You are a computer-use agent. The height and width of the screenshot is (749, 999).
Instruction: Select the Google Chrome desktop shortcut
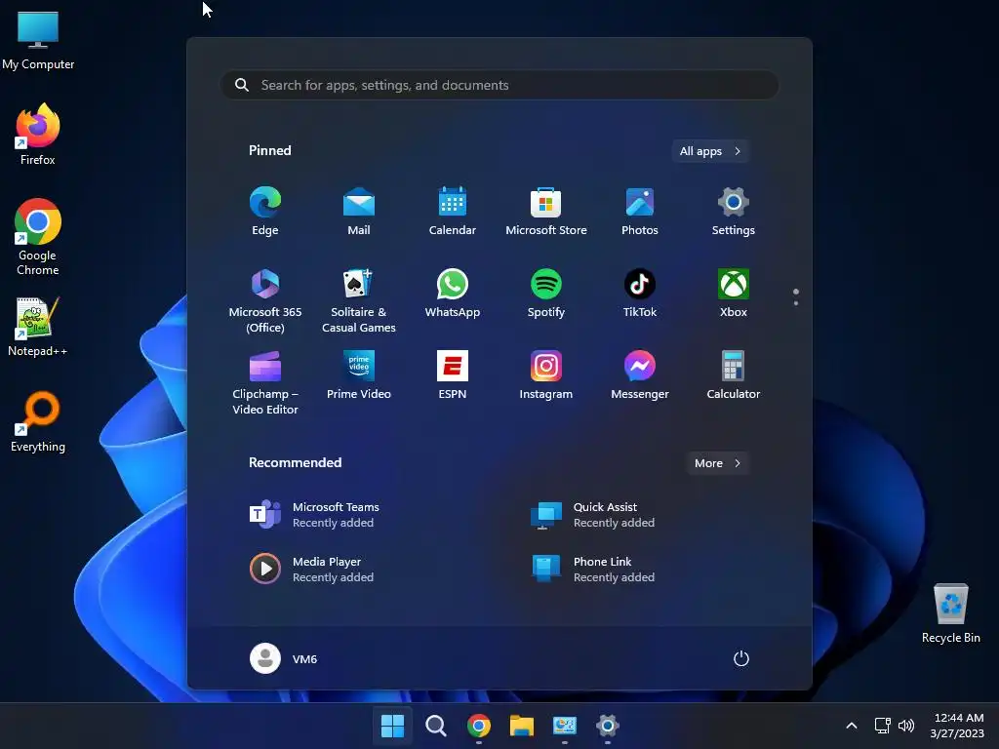38,237
